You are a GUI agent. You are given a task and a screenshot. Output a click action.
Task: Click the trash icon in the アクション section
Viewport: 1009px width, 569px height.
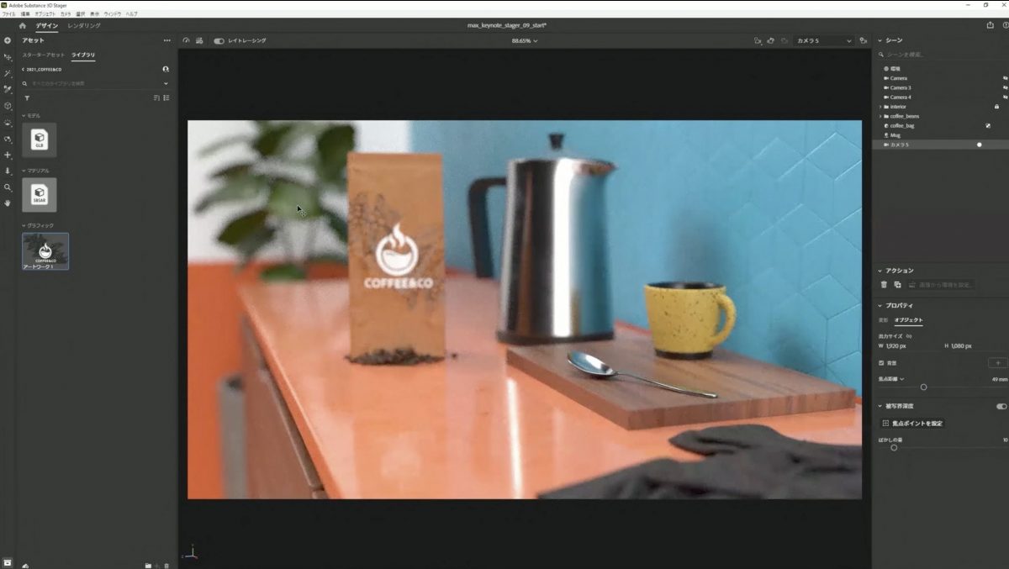point(884,285)
